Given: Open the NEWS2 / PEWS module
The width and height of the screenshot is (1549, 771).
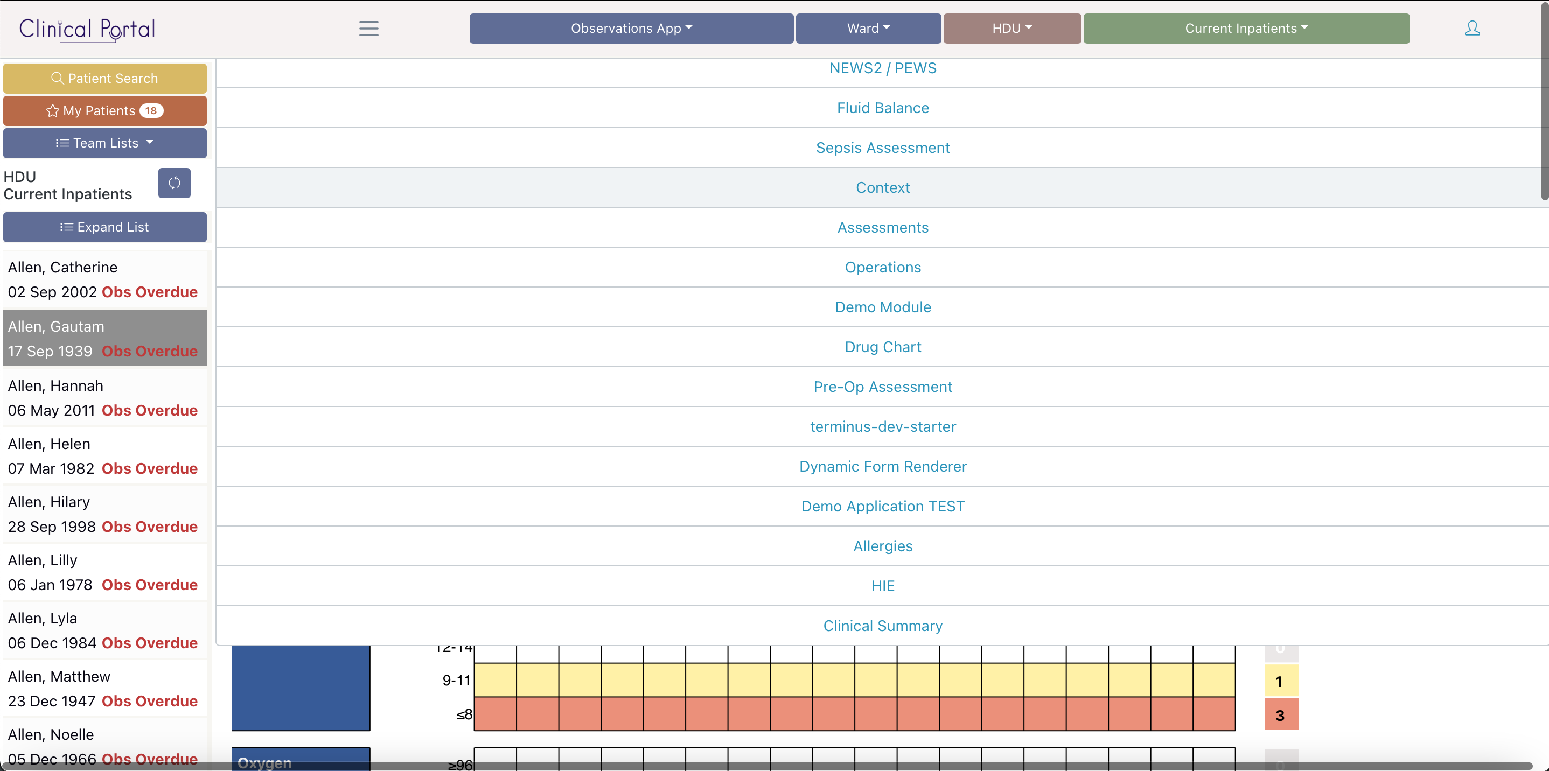Looking at the screenshot, I should click(x=882, y=68).
